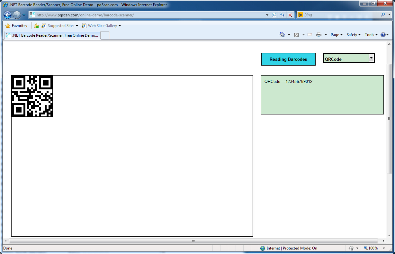Expand the zoom level dropdown arrow
The width and height of the screenshot is (395, 254).
pos(384,248)
